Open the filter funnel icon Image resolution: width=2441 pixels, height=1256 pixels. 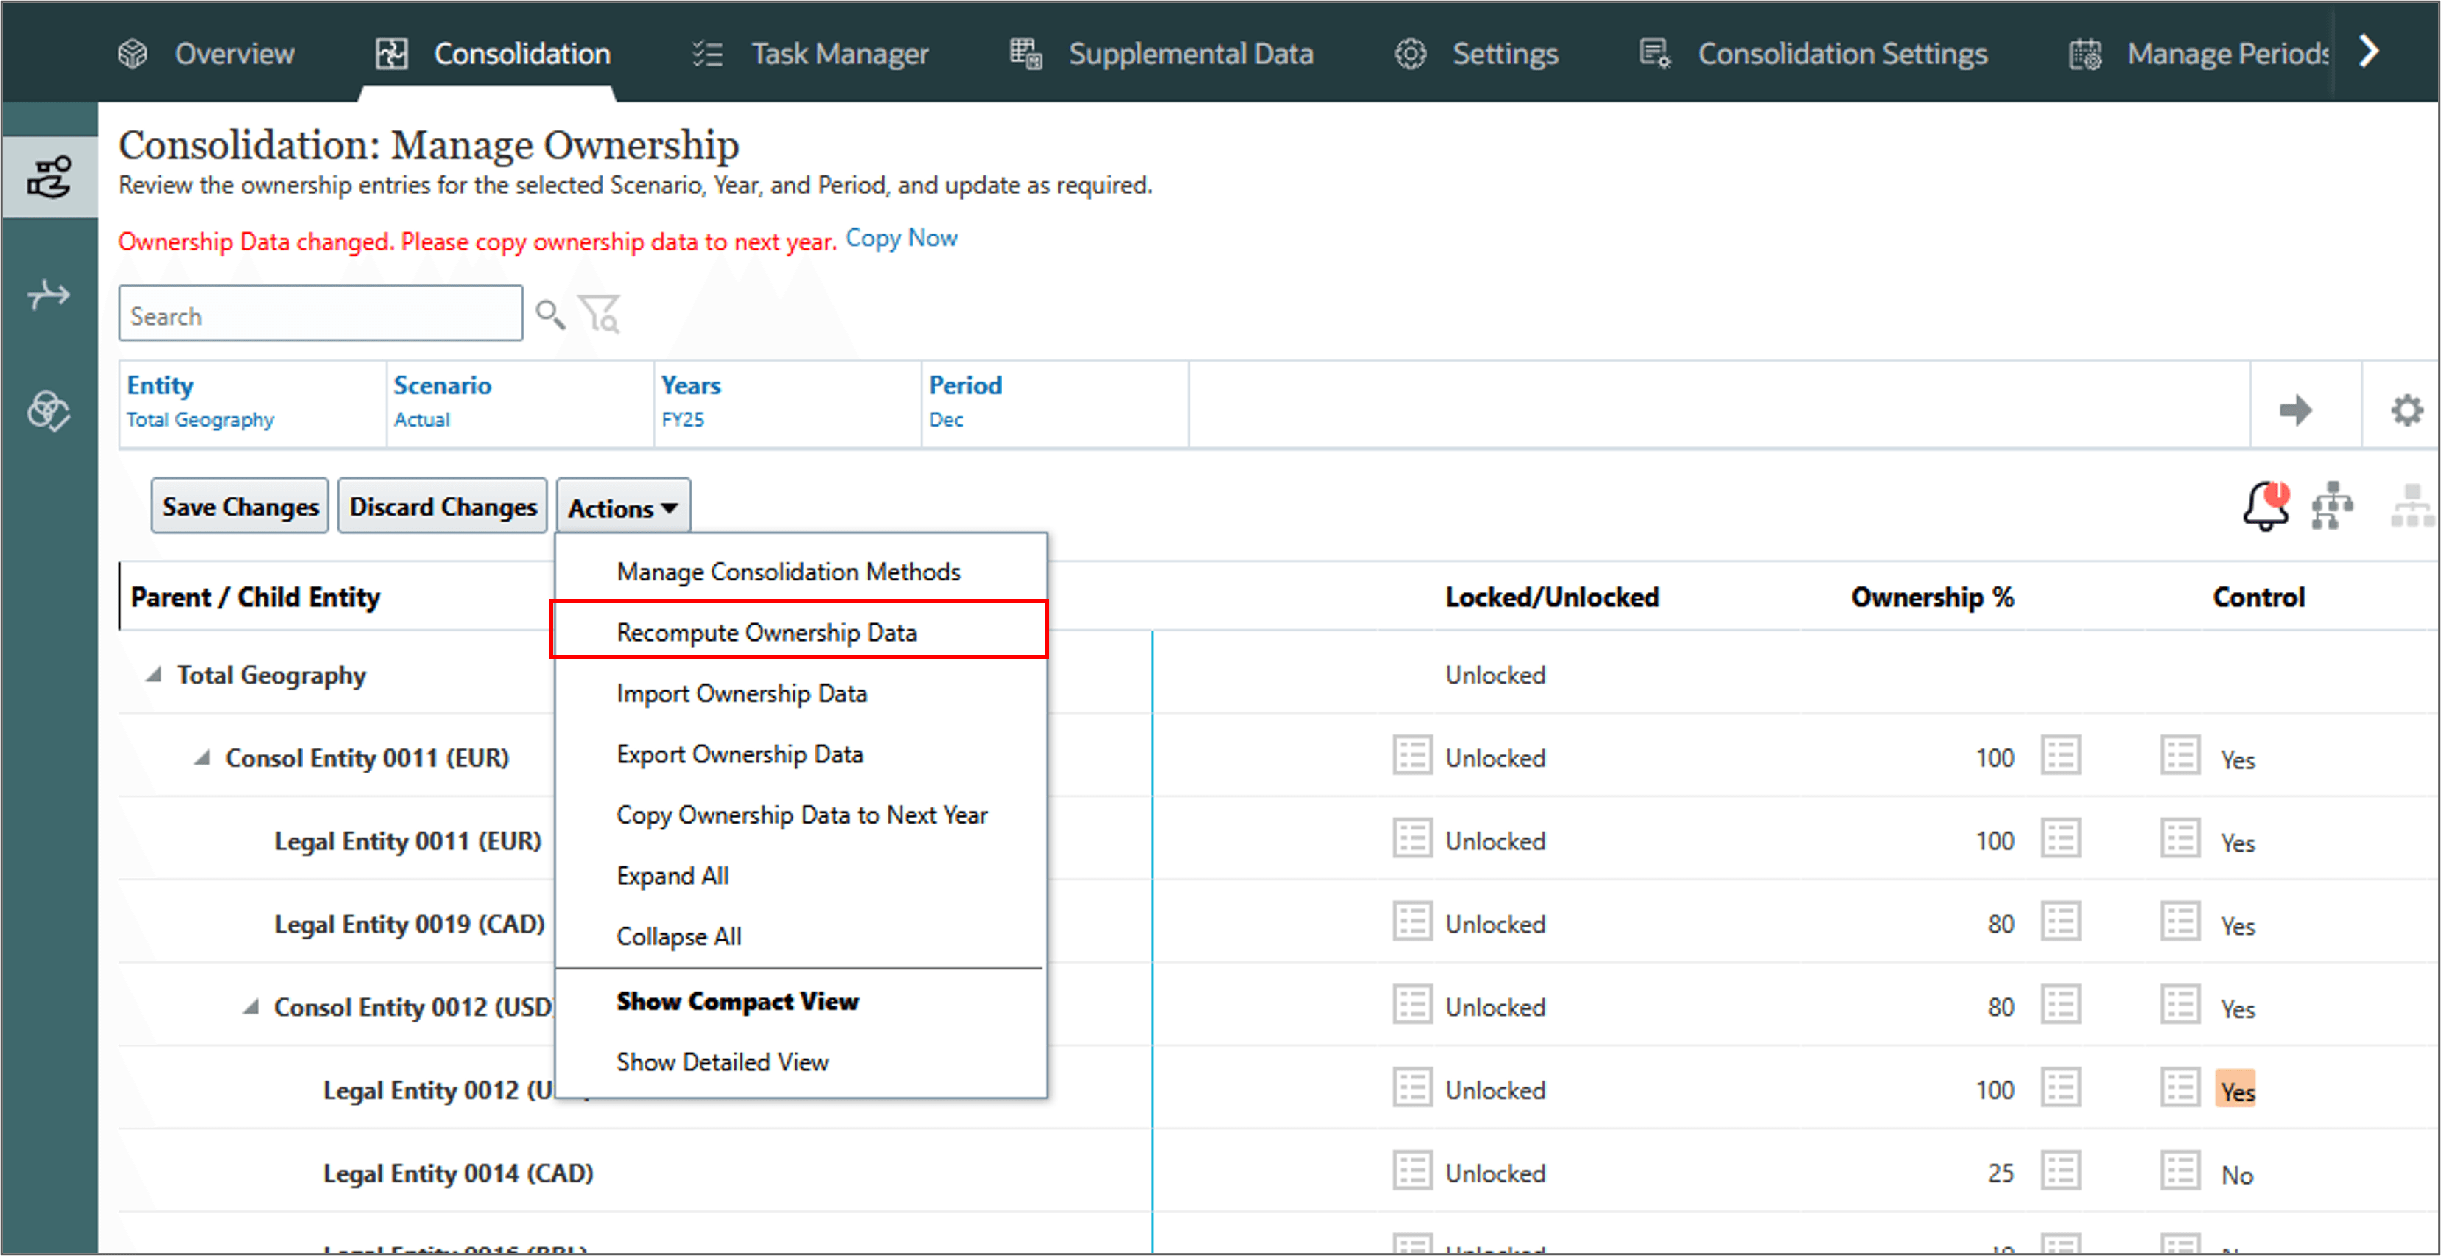click(600, 314)
